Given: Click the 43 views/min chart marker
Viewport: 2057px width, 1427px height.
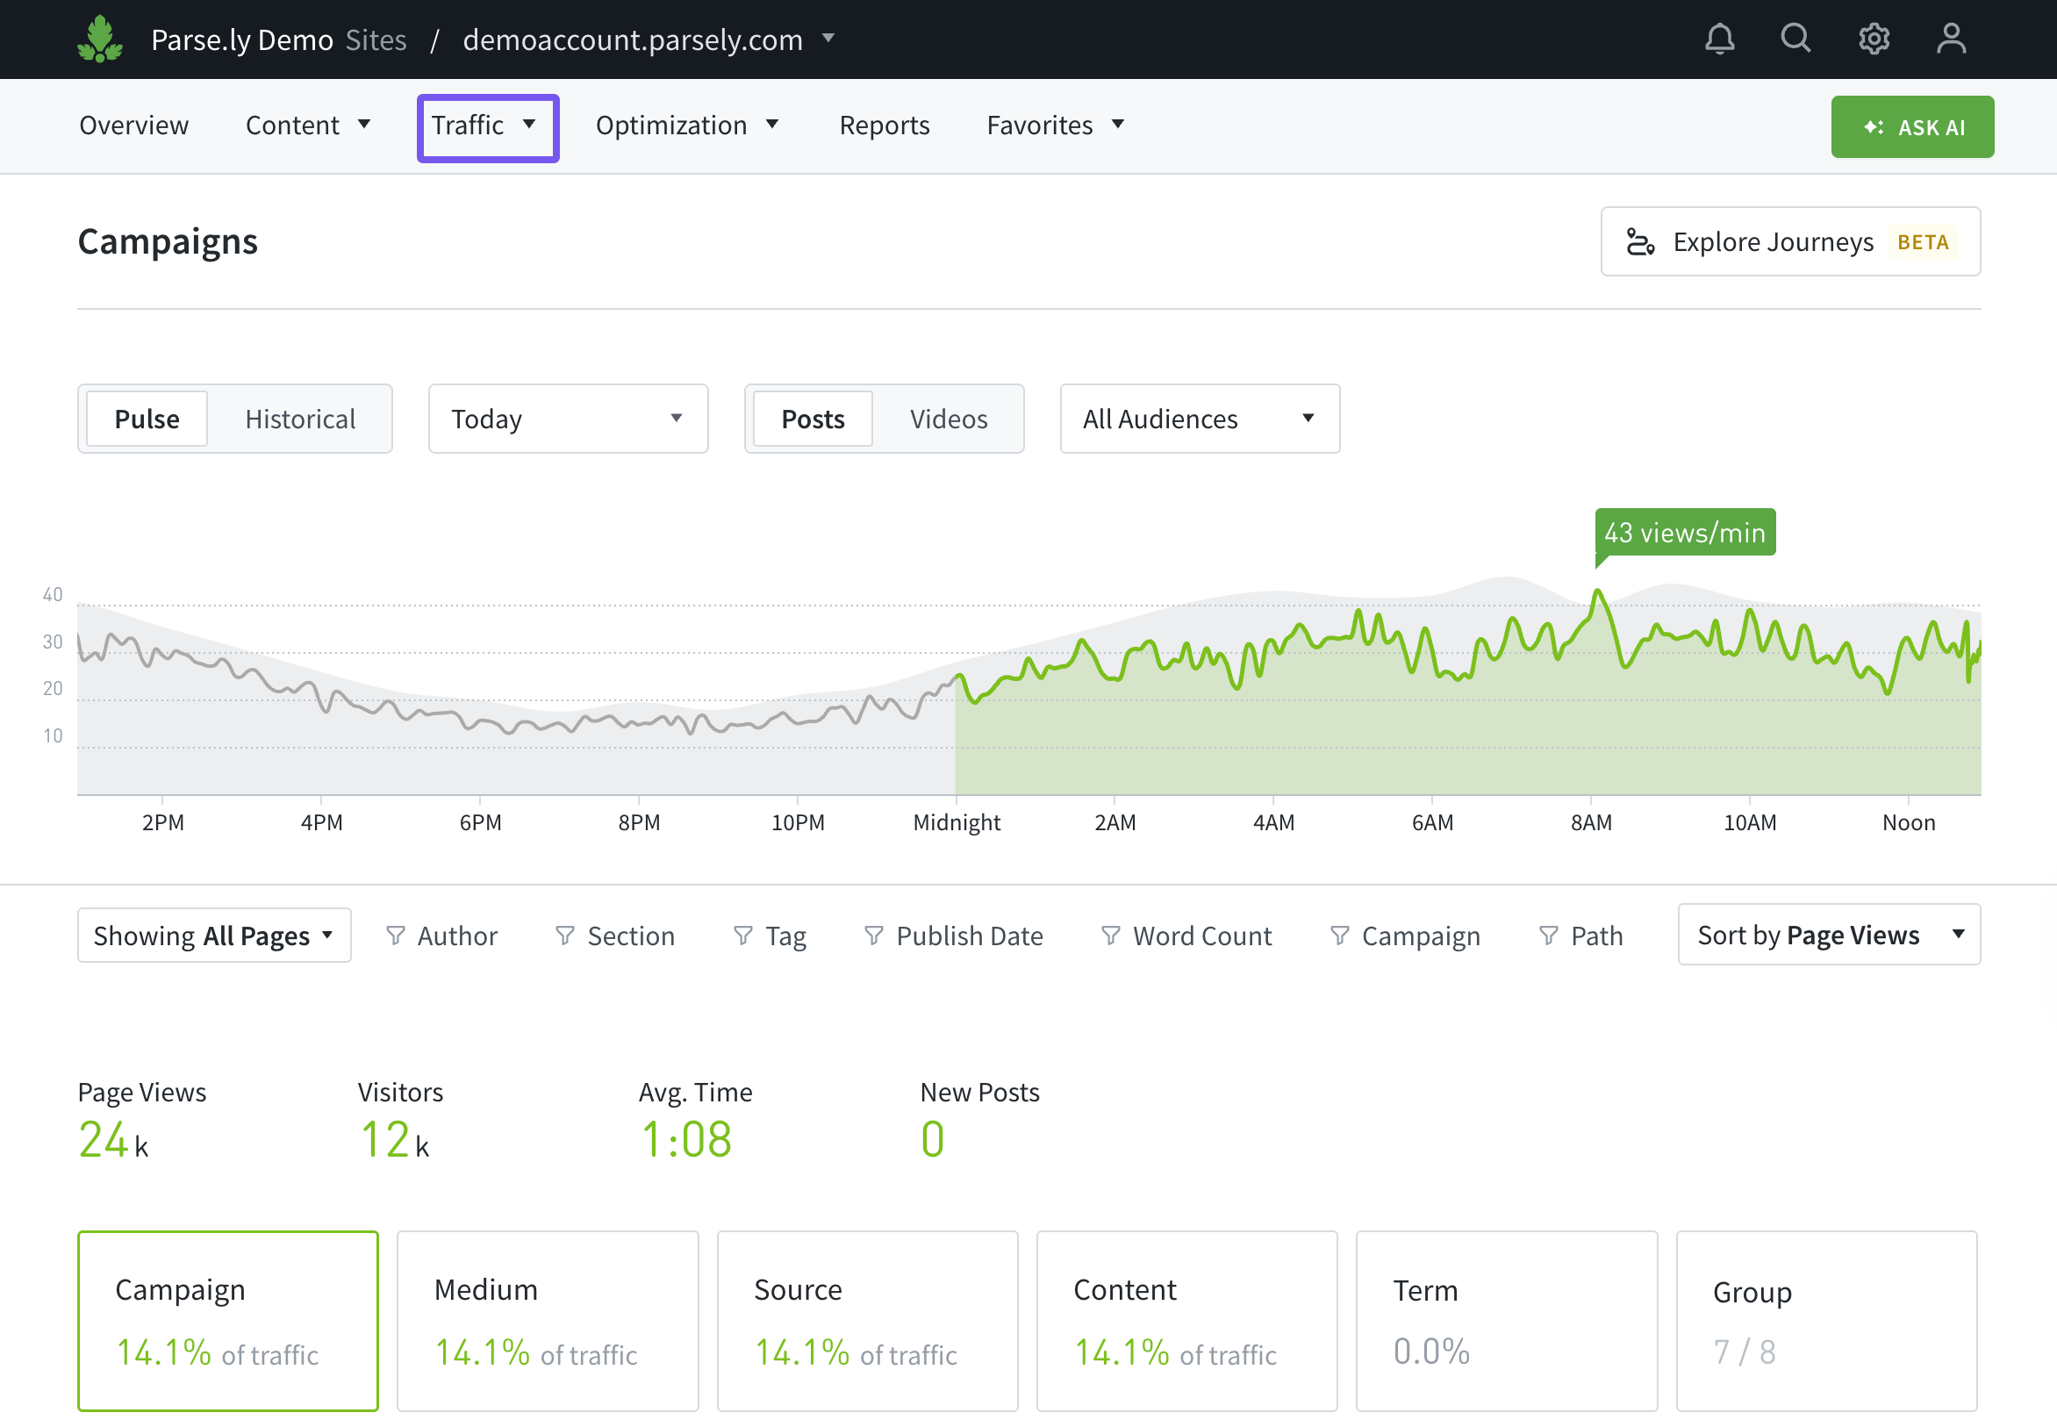Looking at the screenshot, I should 1684,533.
